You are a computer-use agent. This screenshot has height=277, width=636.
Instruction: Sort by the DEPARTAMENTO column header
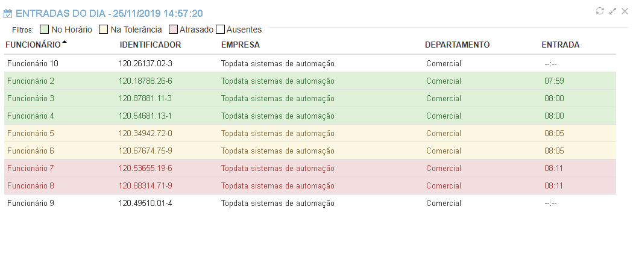coord(457,45)
